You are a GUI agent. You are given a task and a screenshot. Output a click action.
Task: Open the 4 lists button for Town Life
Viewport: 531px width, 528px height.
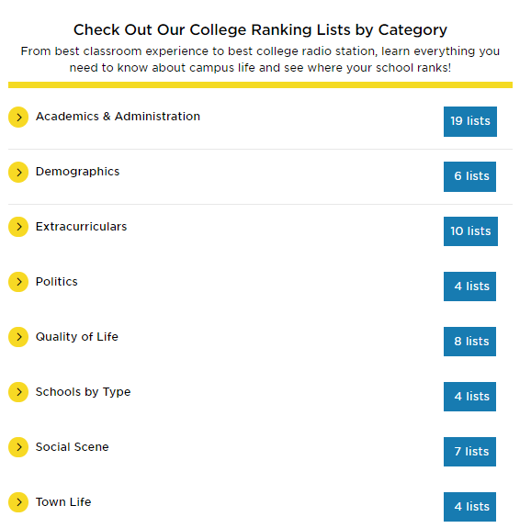(469, 507)
